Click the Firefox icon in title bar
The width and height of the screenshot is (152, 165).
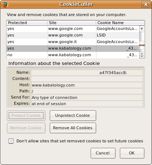point(5,5)
